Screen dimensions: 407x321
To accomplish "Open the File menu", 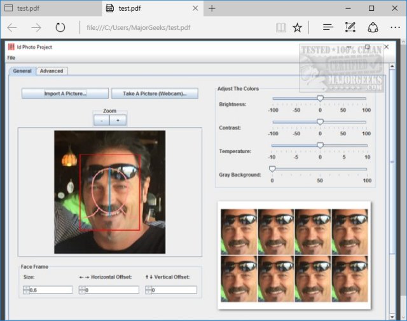I will click(11, 58).
